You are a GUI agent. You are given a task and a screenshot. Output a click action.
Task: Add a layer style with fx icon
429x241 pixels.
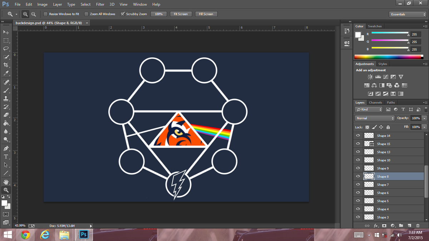376,226
